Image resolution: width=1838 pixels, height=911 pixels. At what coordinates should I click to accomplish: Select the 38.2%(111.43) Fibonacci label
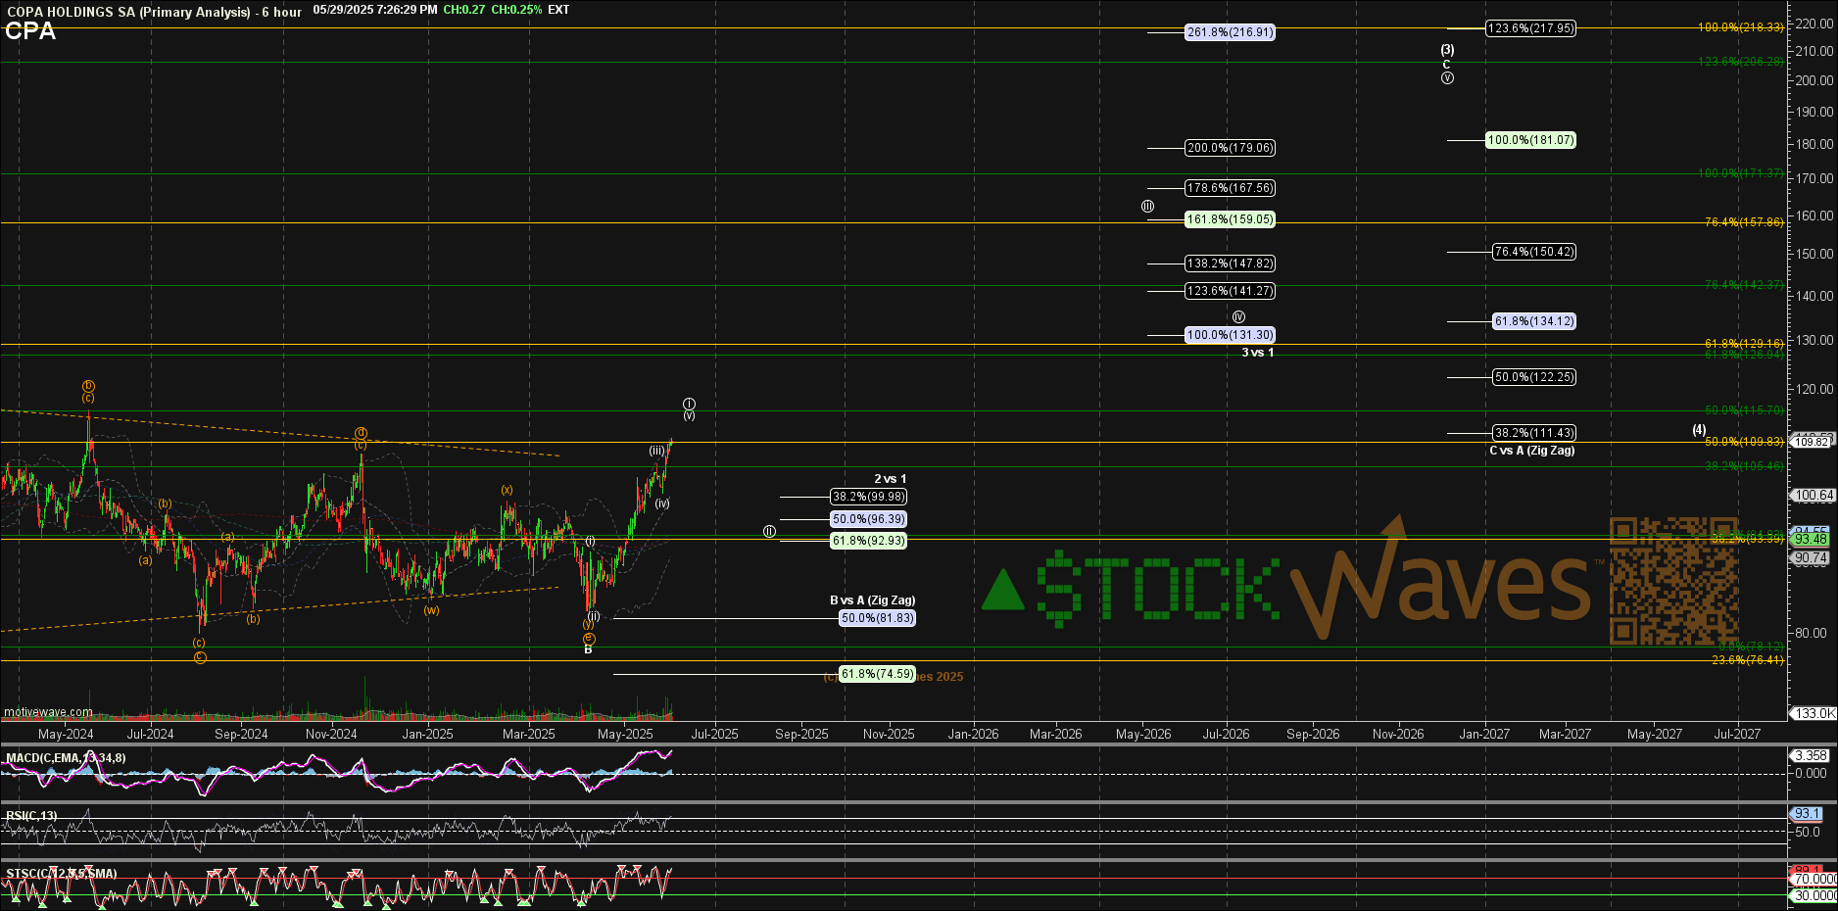(1534, 433)
